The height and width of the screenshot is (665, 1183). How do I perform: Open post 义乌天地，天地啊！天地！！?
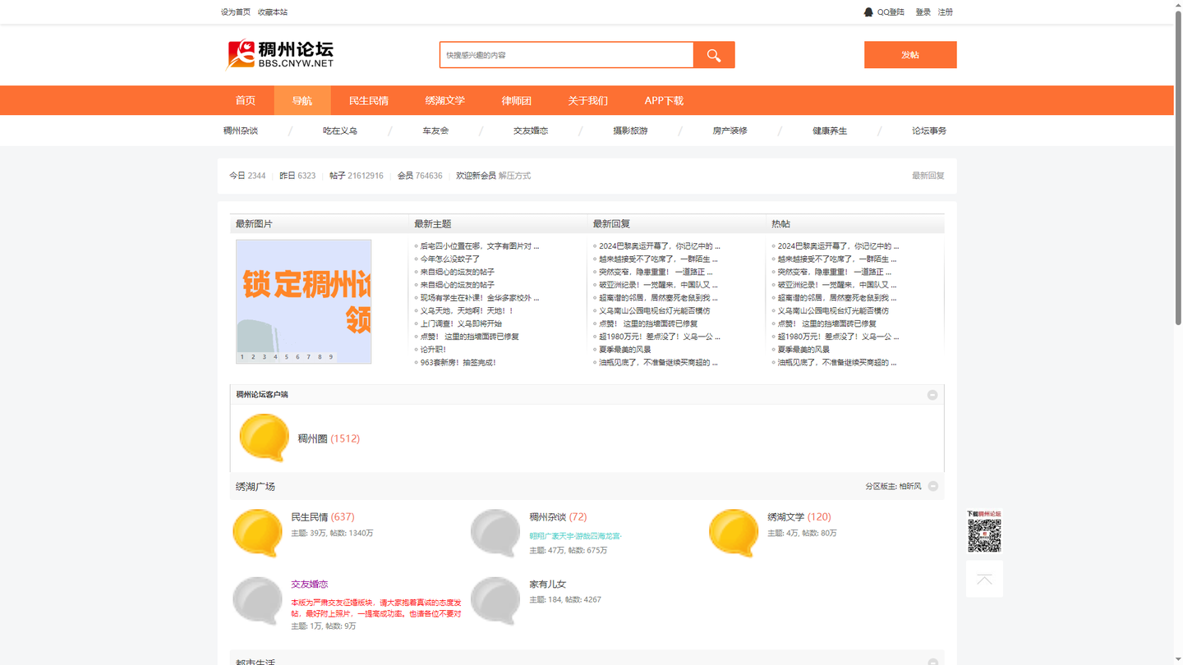point(467,310)
